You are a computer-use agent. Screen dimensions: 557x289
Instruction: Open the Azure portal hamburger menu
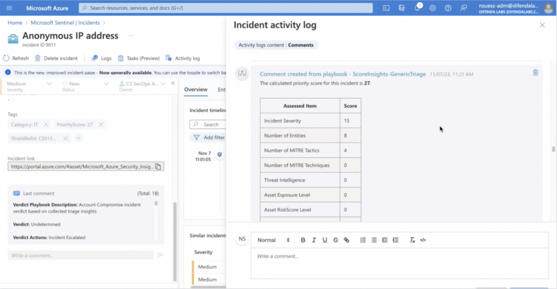[x=9, y=8]
